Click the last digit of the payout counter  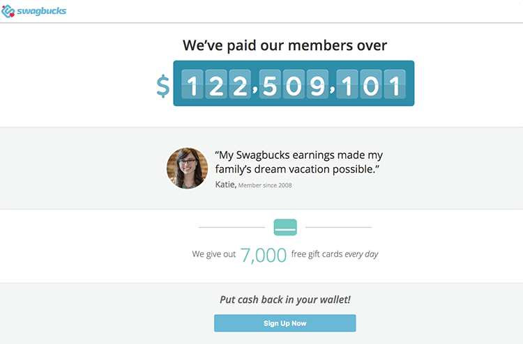tap(395, 85)
